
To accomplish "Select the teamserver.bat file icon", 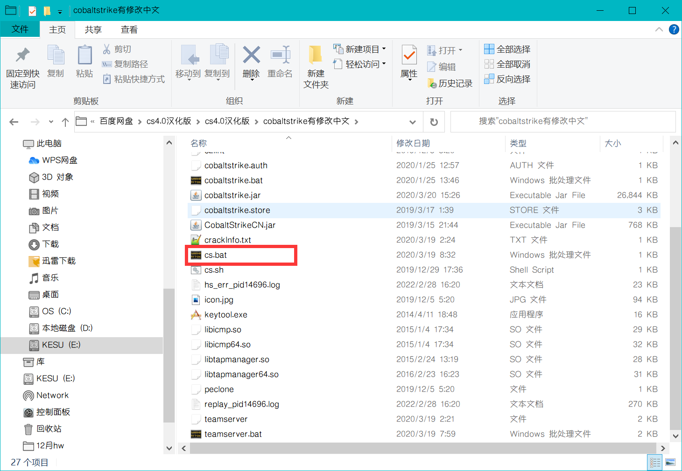I will pyautogui.click(x=196, y=434).
